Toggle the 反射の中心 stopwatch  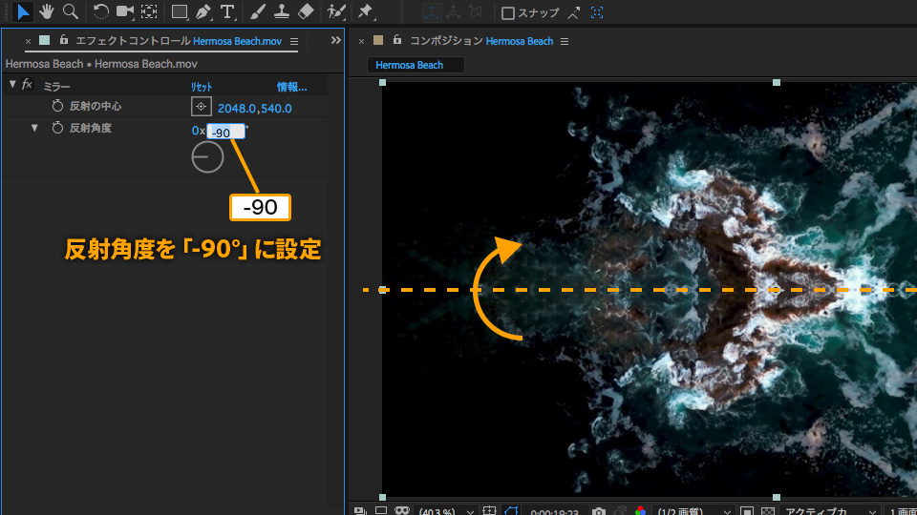[x=57, y=106]
